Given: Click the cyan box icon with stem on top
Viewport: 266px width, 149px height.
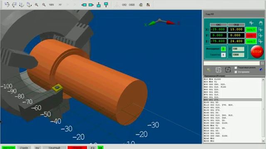Looking at the screenshot, I should [99, 5].
